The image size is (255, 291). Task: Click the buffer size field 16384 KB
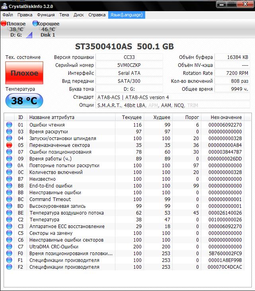232,57
